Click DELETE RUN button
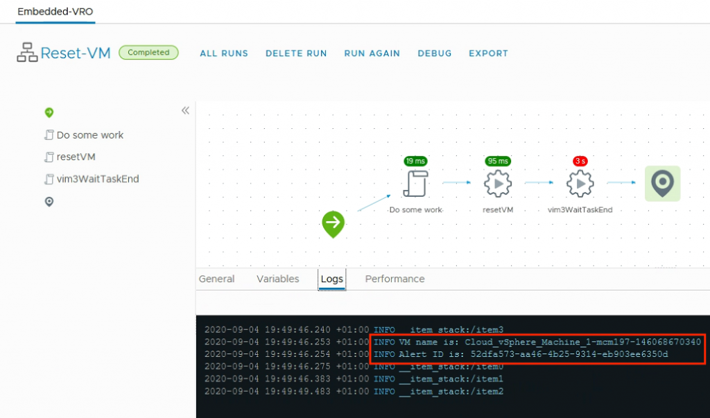 296,53
